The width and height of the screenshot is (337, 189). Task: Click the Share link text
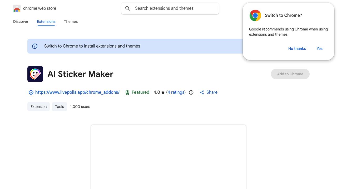click(x=212, y=92)
